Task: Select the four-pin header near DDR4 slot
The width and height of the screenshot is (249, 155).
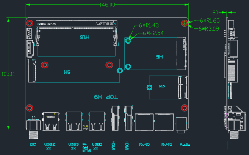Action: pos(29,34)
